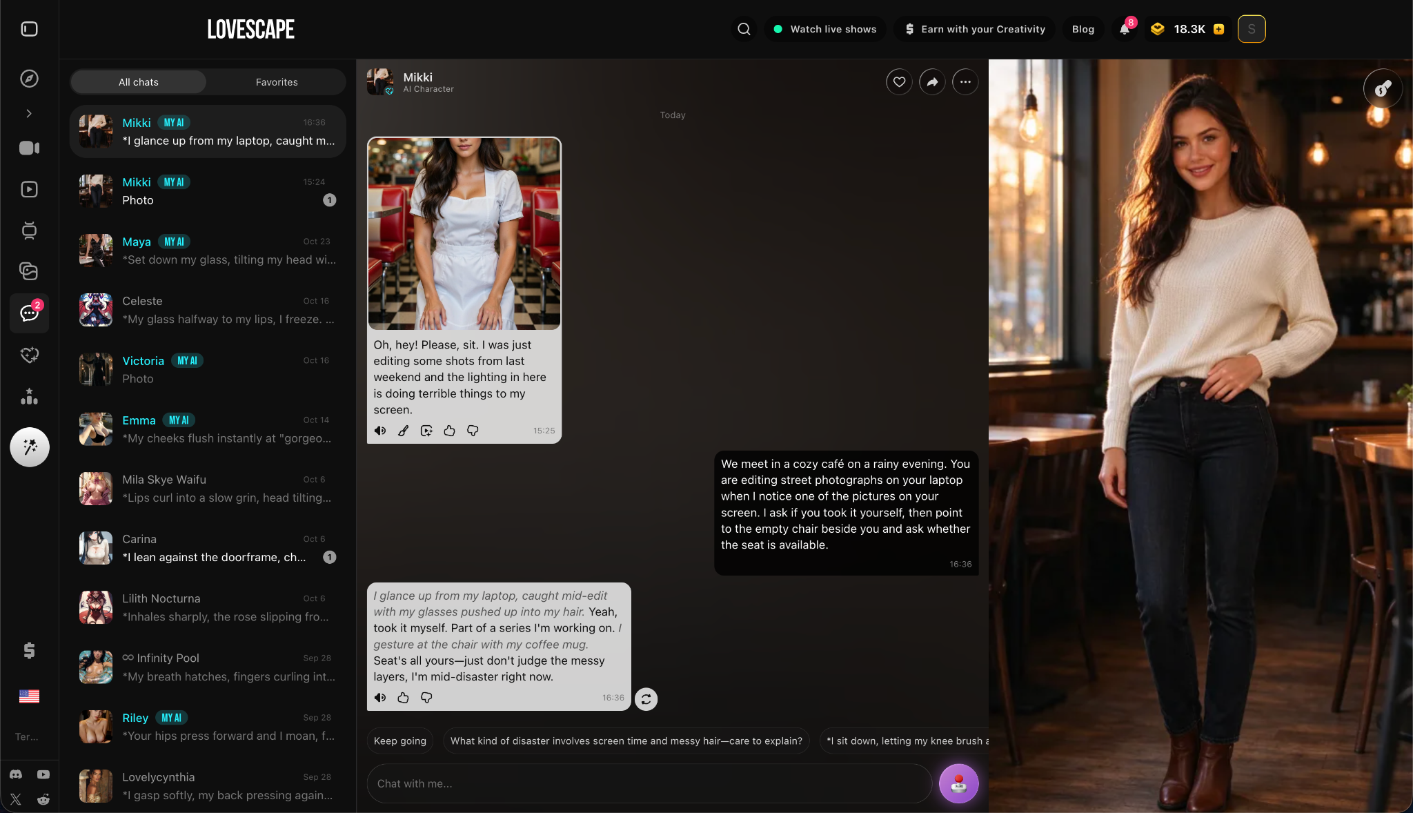Add coins with the yellow plus icon
The width and height of the screenshot is (1413, 813).
coord(1219,29)
